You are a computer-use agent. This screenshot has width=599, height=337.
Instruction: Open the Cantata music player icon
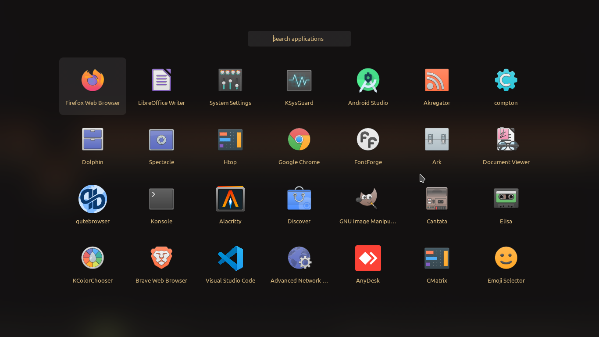point(437,199)
